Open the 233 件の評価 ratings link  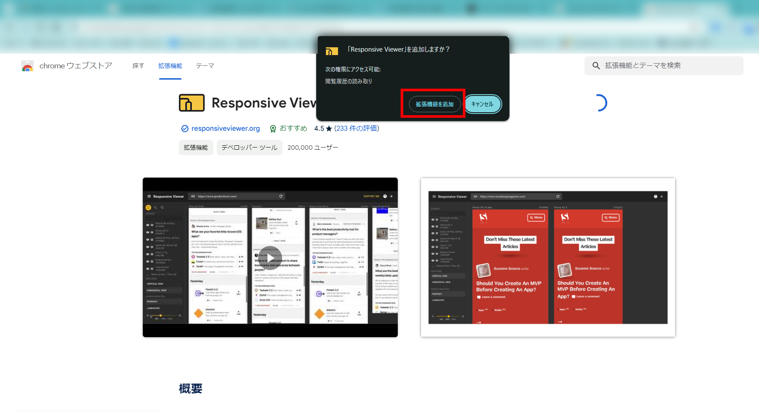(356, 128)
